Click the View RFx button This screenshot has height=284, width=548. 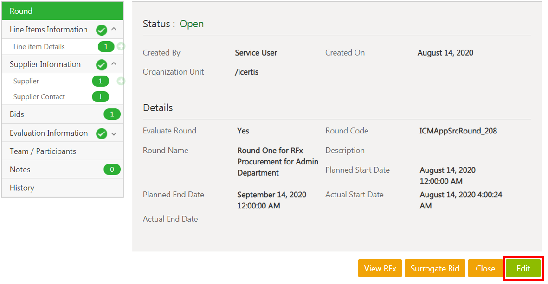tap(380, 268)
